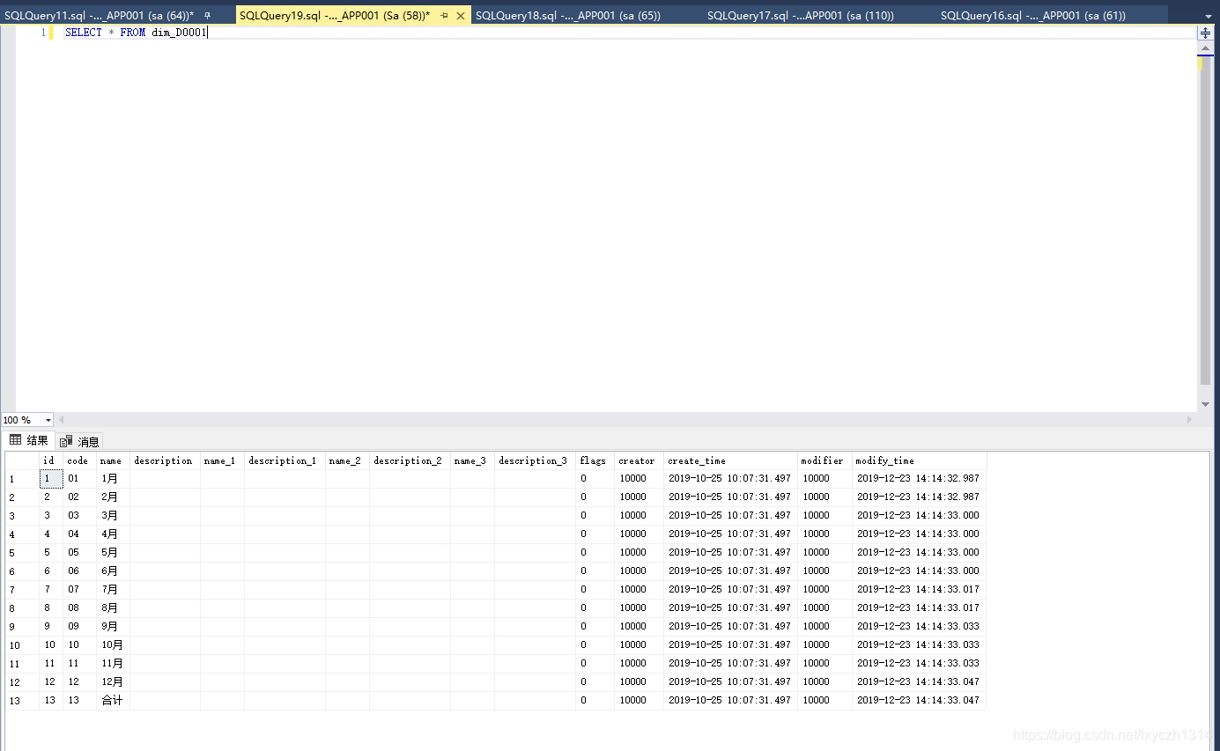This screenshot has width=1220, height=751.
Task: Click modify_time '14:14:33.017' in row 8
Action: [919, 608]
